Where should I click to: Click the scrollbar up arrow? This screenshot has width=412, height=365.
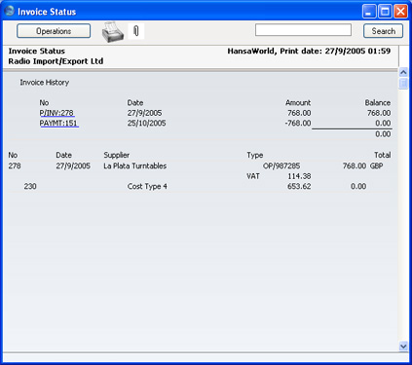(403, 72)
